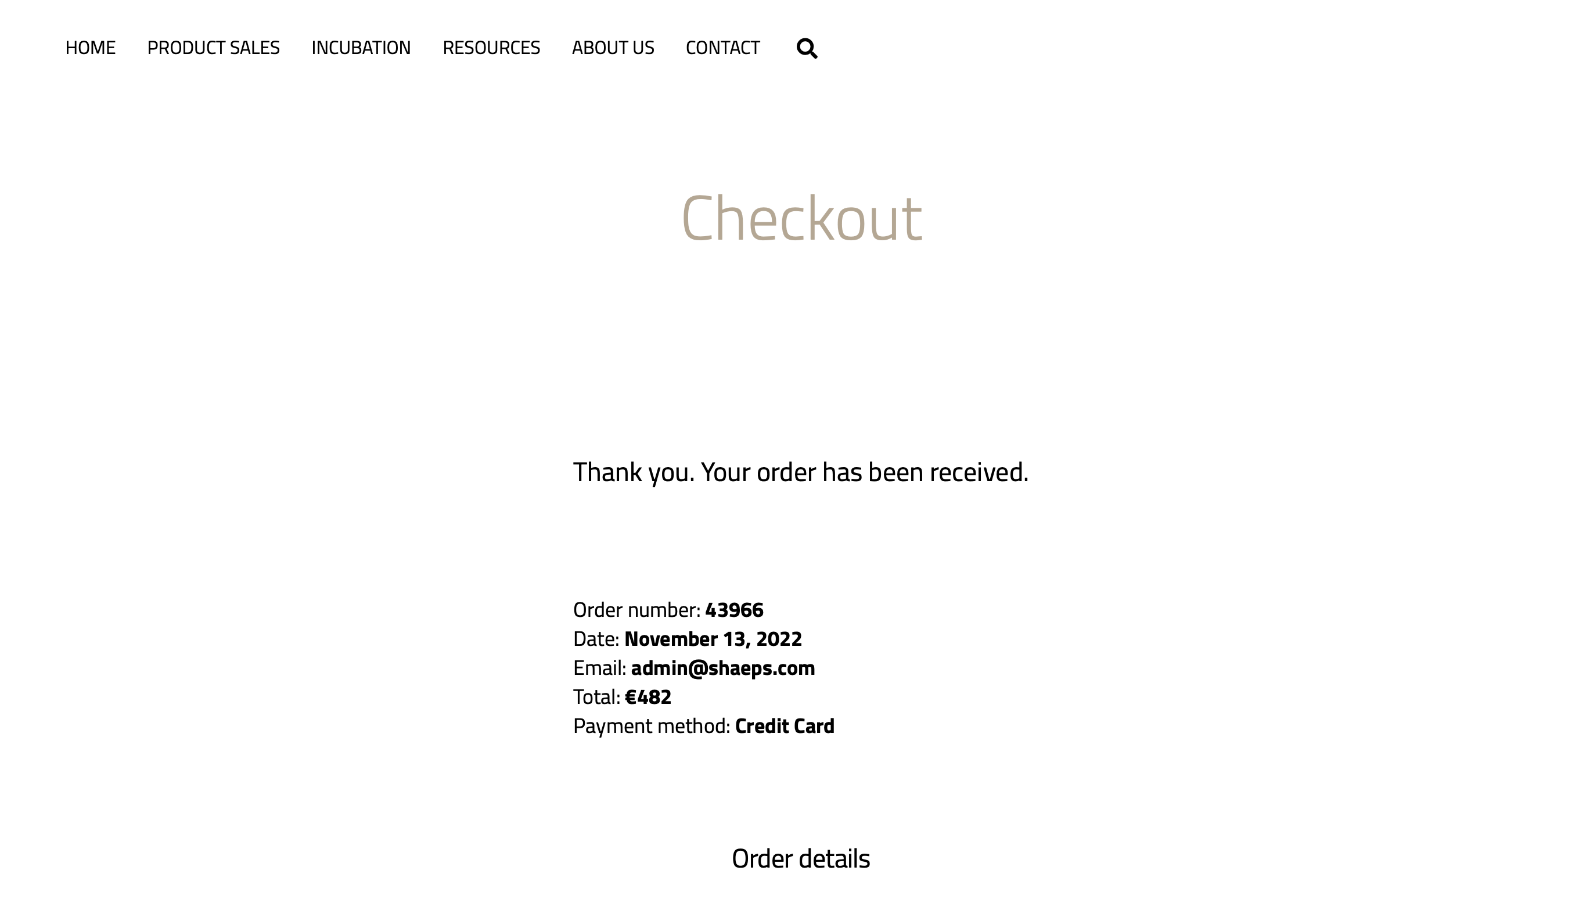Screen dimensions: 1579x903
Task: Click the "Payment method:" label
Action: [x=652, y=726]
